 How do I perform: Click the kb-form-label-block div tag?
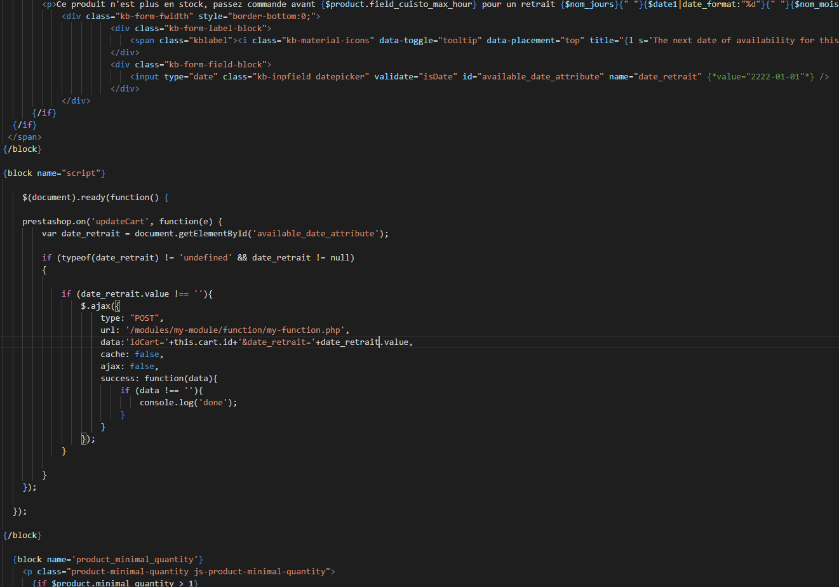191,28
